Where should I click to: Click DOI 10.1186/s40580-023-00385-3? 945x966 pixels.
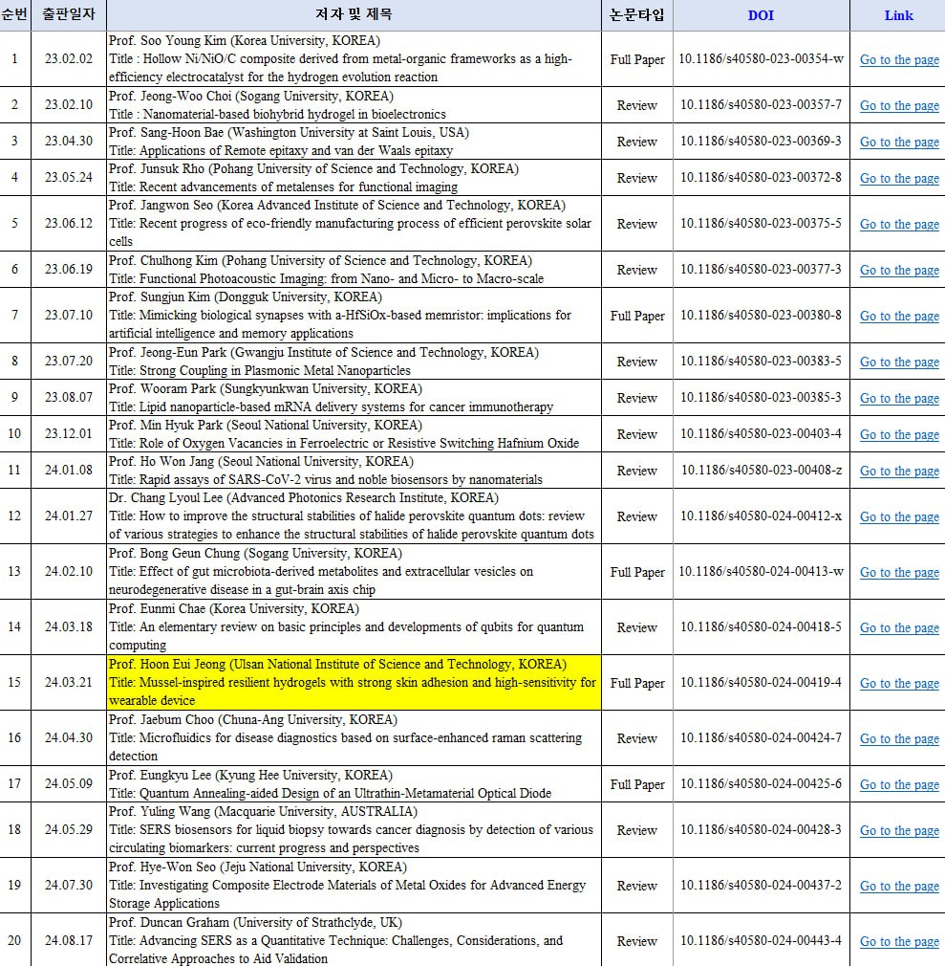coord(761,397)
